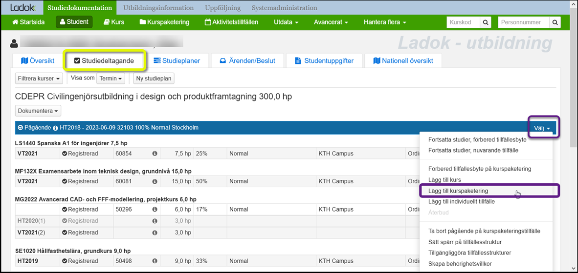Click info icon beside Pågående in blue bar

coord(56,128)
